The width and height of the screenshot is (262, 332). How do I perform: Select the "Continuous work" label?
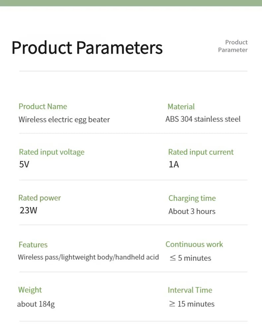194,245
